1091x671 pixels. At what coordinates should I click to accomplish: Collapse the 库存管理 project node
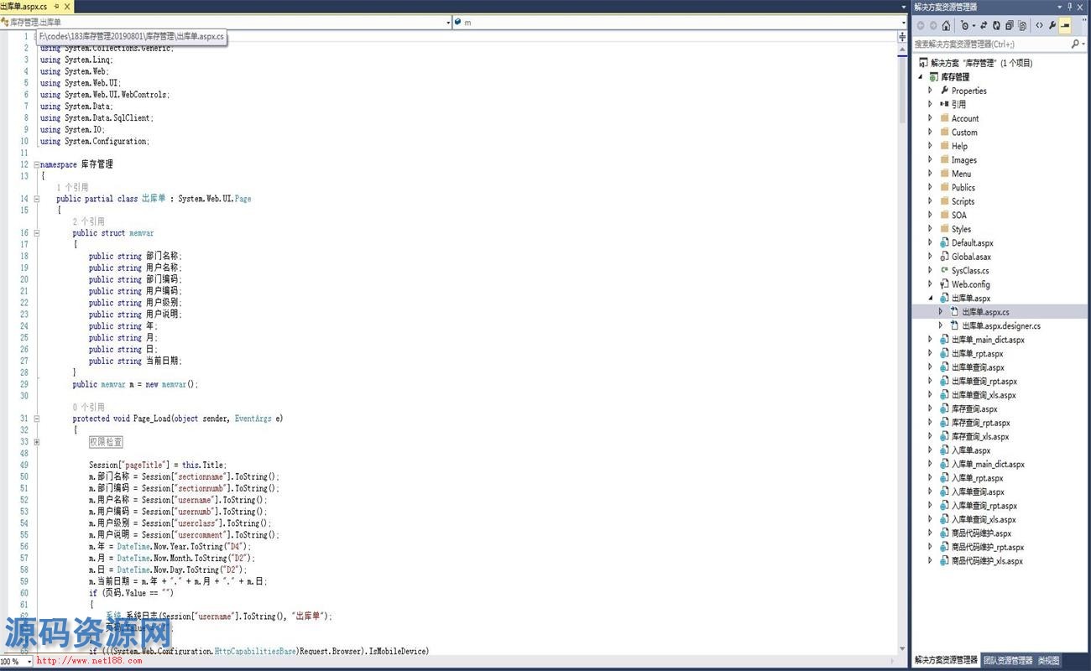click(921, 77)
